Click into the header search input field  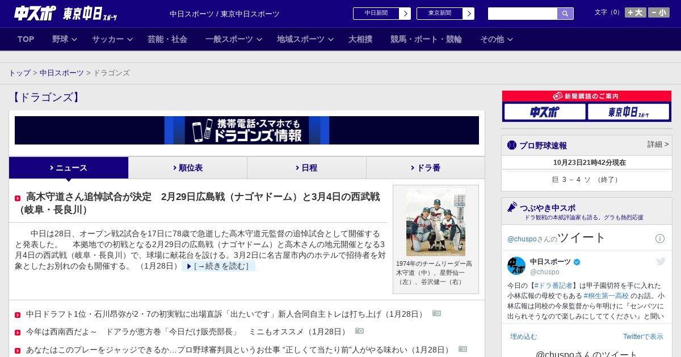(523, 14)
